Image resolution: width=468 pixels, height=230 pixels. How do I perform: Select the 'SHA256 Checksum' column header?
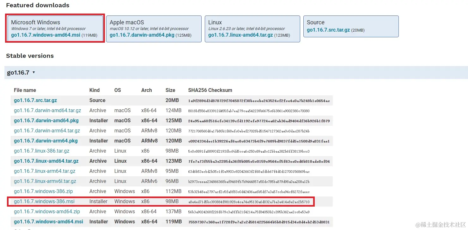pos(210,90)
